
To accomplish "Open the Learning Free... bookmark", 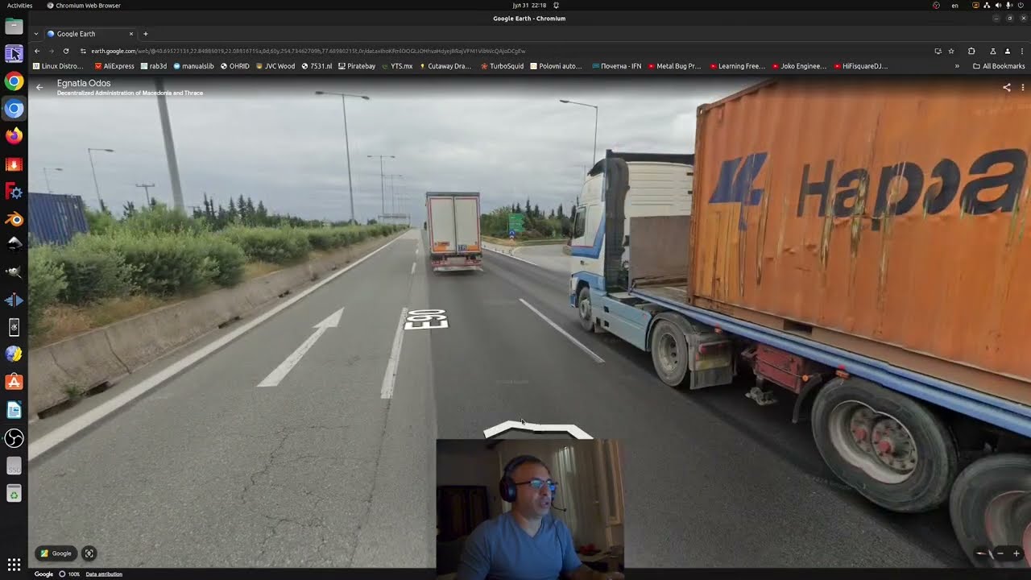I will (x=737, y=66).
